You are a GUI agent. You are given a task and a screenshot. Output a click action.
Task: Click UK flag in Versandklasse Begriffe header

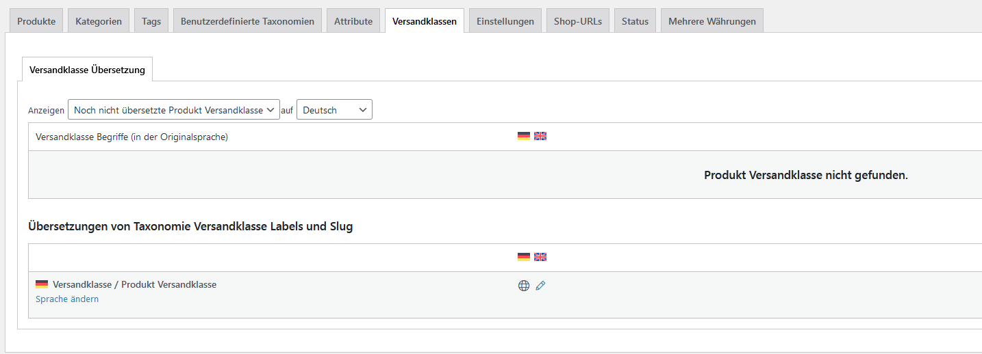540,136
